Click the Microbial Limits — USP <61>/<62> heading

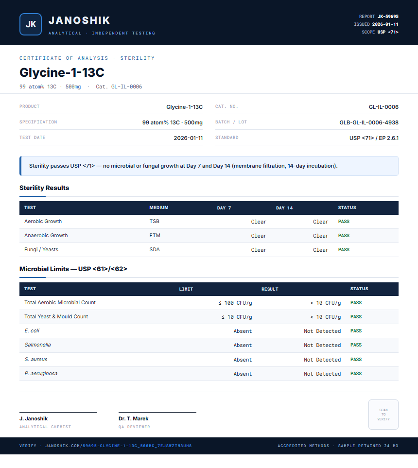(73, 269)
